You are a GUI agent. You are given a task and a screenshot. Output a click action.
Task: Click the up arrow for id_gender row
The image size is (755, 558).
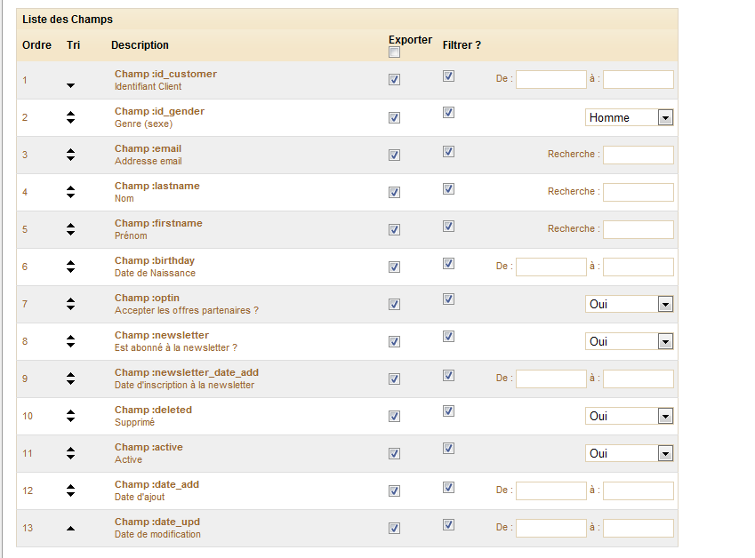click(71, 114)
